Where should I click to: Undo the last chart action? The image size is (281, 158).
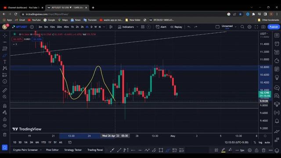(x=189, y=27)
